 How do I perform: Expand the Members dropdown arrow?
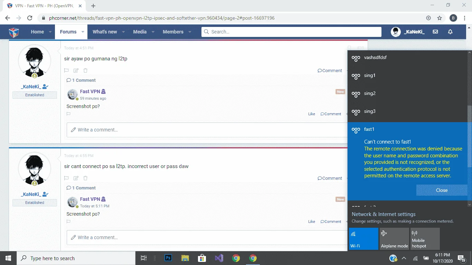[190, 32]
